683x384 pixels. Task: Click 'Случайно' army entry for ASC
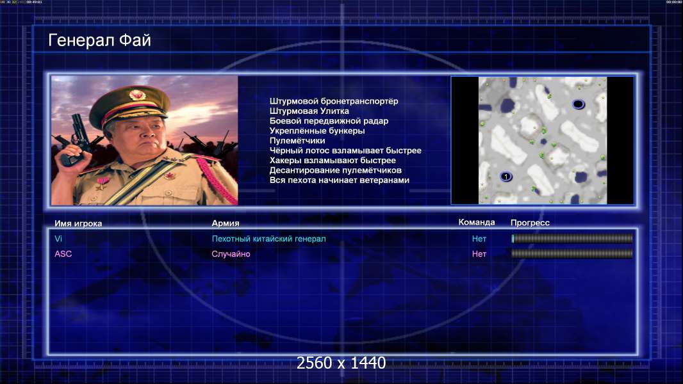pyautogui.click(x=231, y=254)
